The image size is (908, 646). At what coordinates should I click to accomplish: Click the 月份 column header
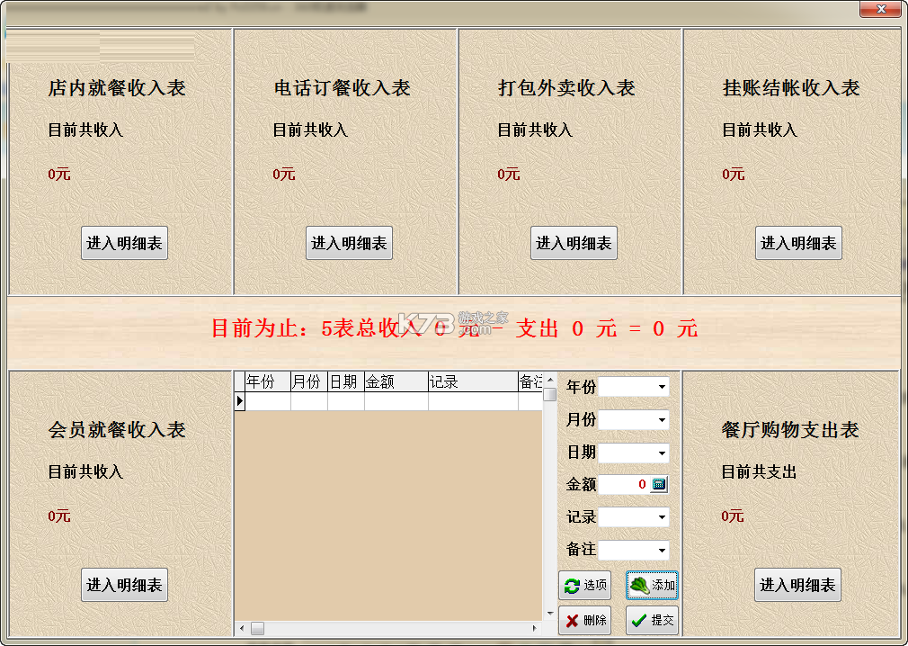pos(308,381)
